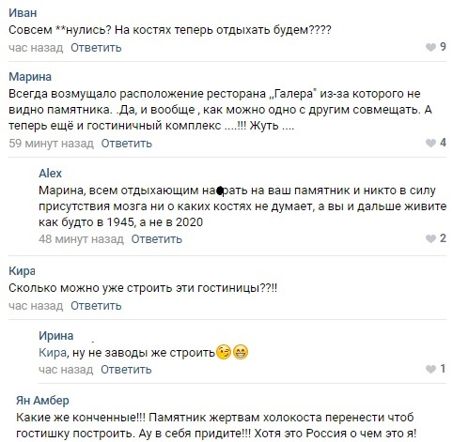The width and height of the screenshot is (453, 442).
Task: Click the Кира mention in Ирина's reply
Action: point(53,353)
